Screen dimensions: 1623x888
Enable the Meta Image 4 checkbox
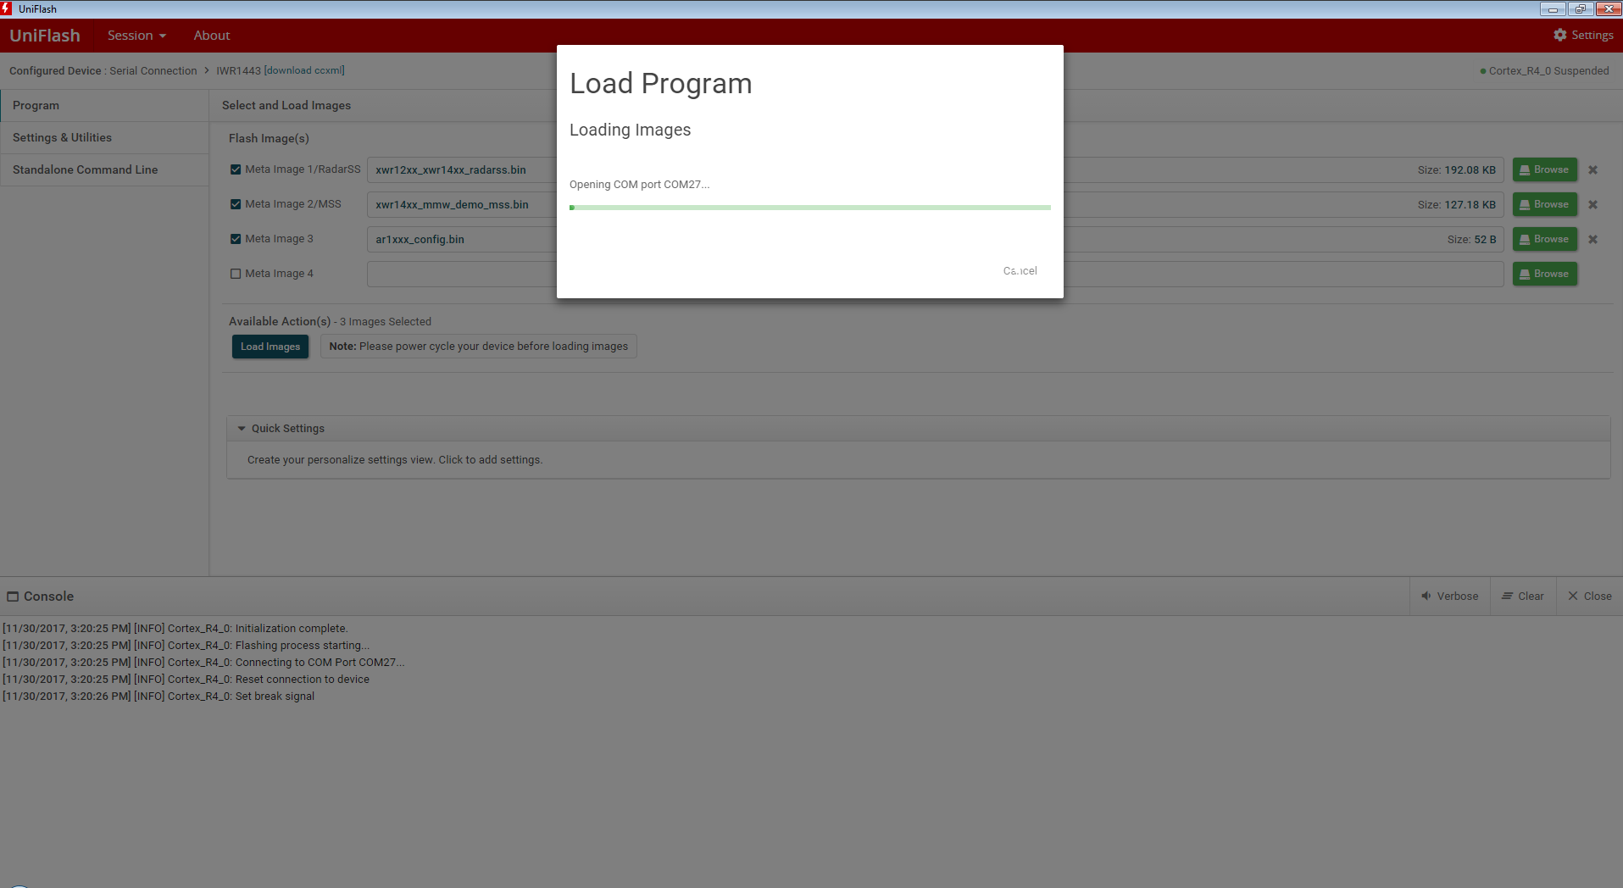pos(236,274)
